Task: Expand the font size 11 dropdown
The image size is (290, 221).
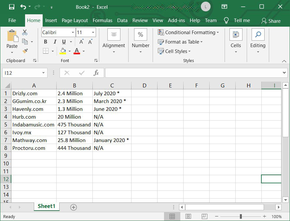Action: click(x=93, y=32)
